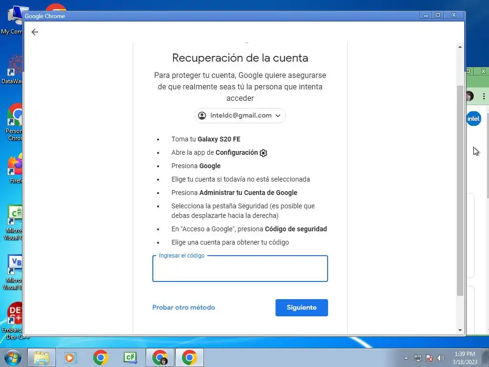Viewport: 489px width, 367px height.
Task: Click the 'Probar otro método' link
Action: (183, 307)
